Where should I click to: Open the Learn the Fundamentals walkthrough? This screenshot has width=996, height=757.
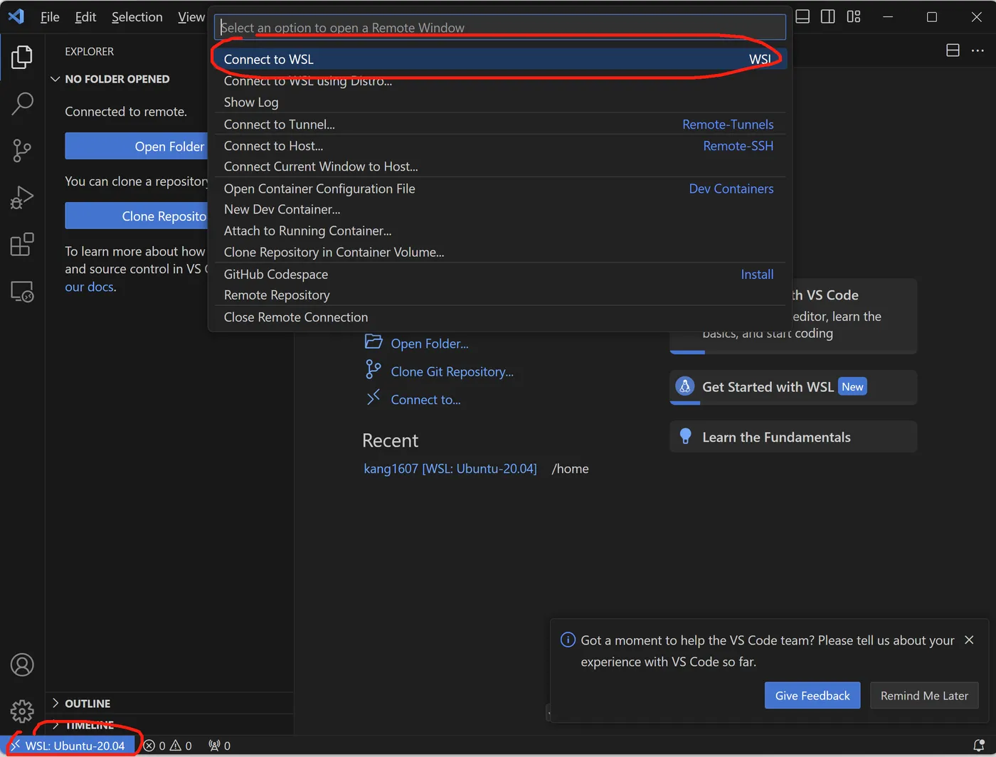click(793, 437)
